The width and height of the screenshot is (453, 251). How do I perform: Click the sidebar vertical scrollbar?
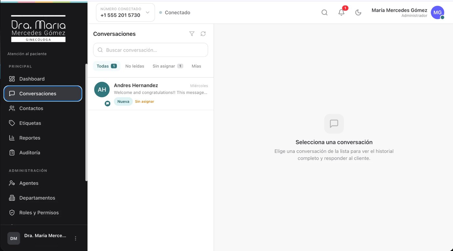click(86, 122)
